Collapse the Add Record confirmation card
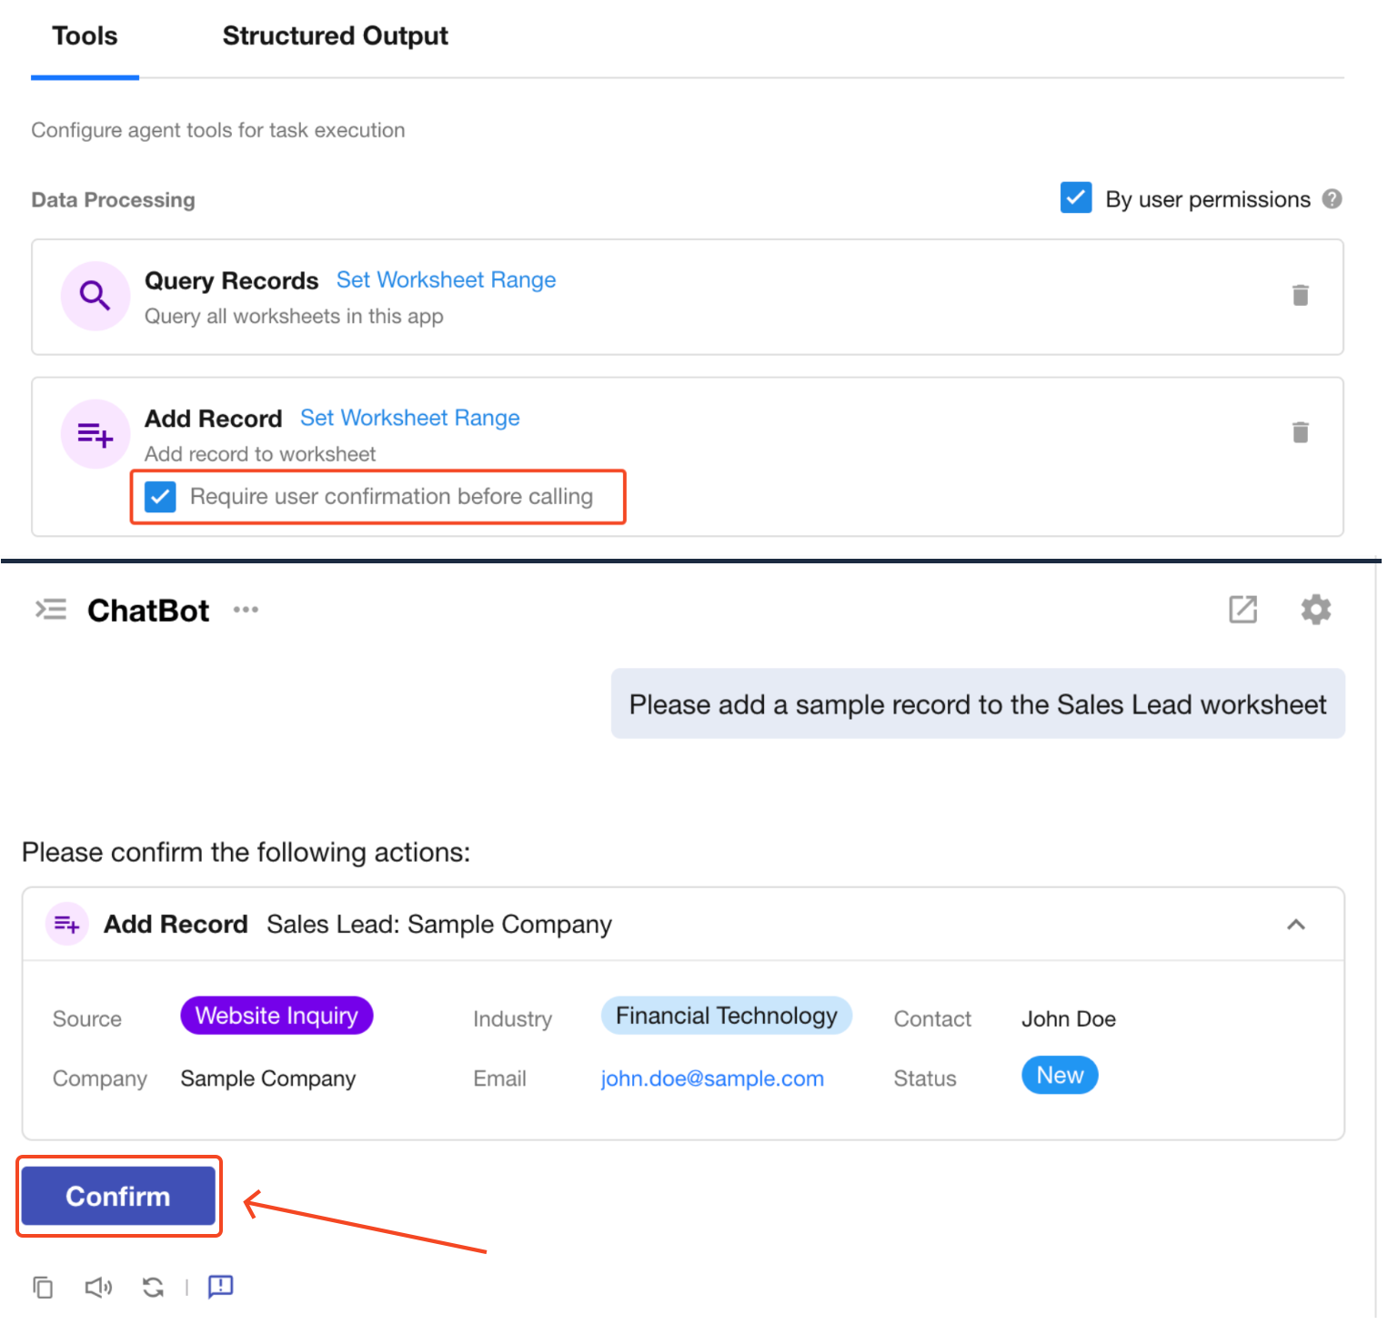This screenshot has height=1325, width=1388. pyautogui.click(x=1295, y=925)
